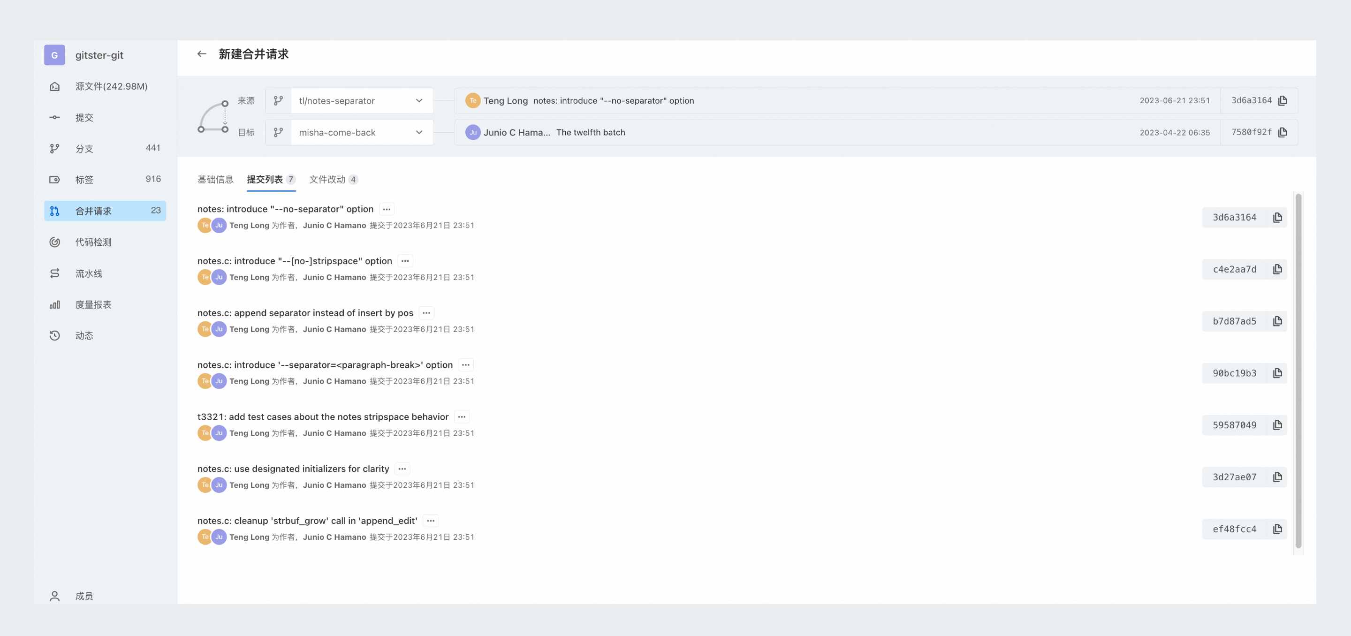Switch to 提交列表 tab
Viewport: 1351px width, 636px height.
click(271, 179)
